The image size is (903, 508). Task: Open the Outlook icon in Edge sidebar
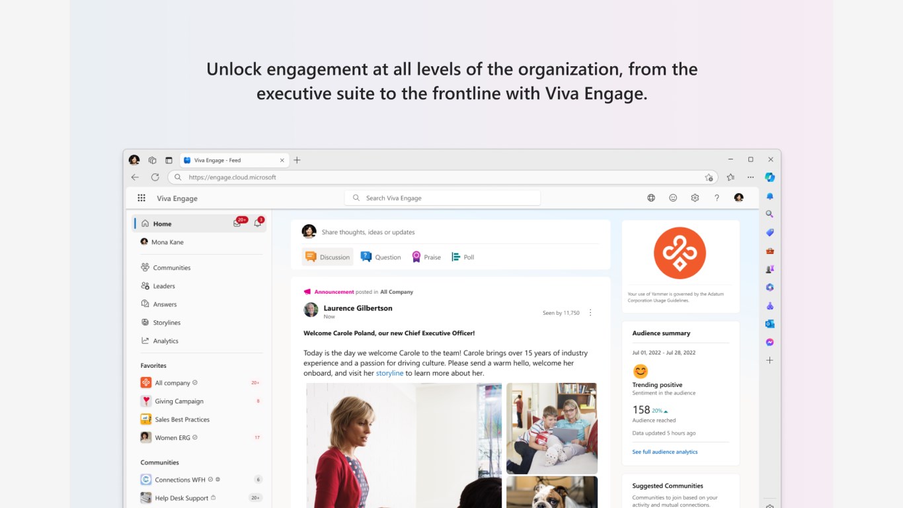tap(769, 323)
